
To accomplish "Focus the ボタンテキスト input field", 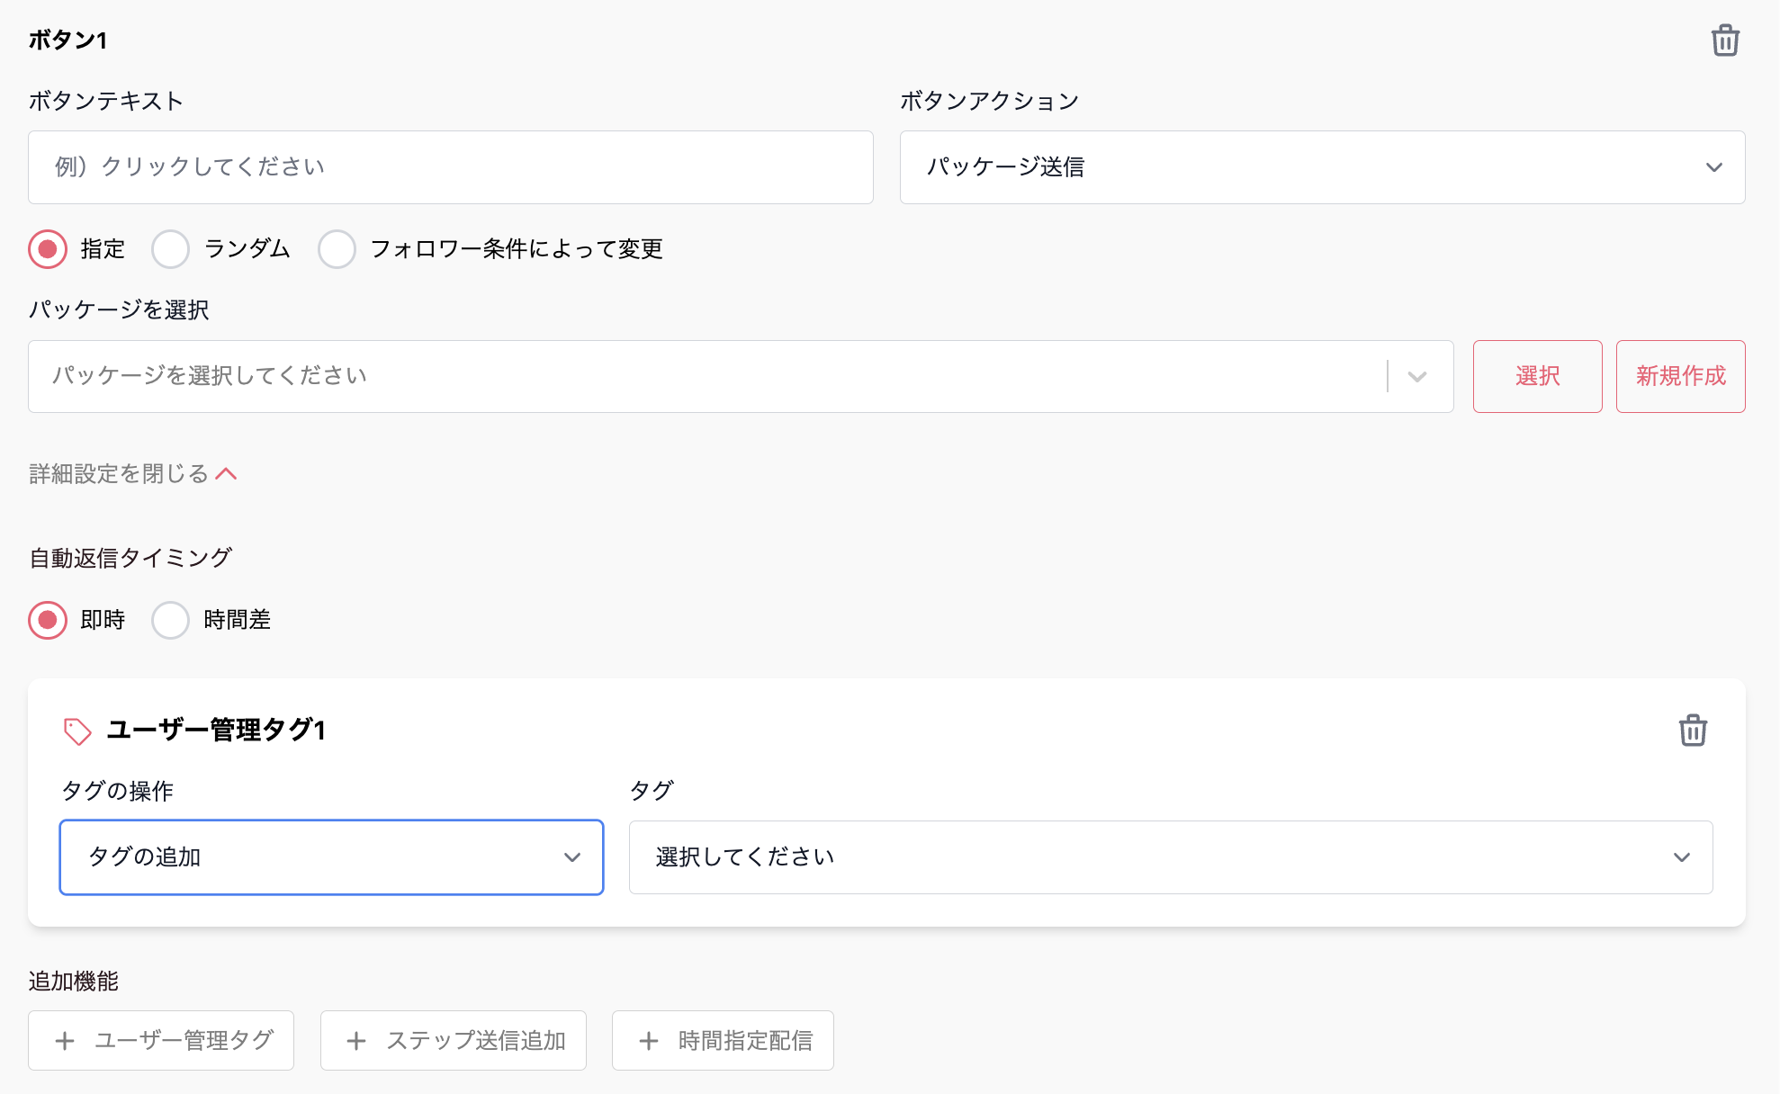I will [x=450, y=167].
